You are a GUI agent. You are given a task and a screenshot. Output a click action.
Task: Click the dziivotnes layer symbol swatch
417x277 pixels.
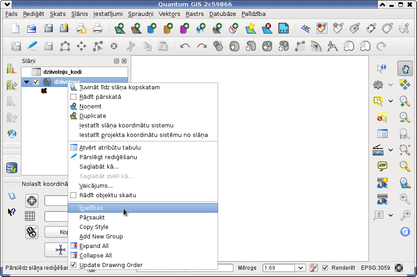[x=44, y=91]
